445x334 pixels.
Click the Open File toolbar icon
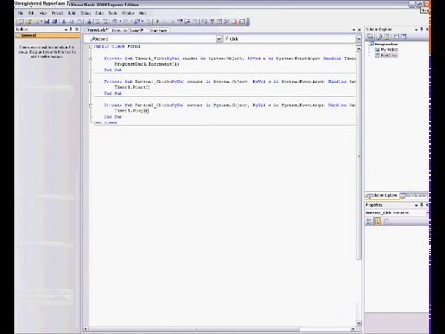coord(28,21)
